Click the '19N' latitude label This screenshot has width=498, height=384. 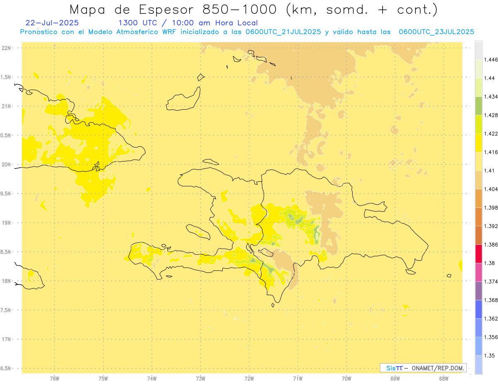(x=6, y=223)
